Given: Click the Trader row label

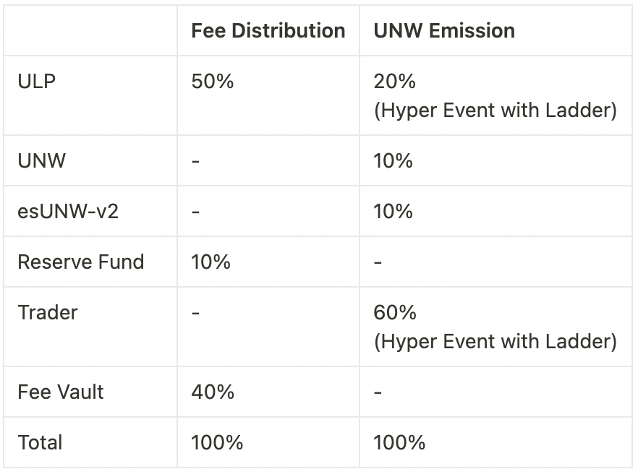Looking at the screenshot, I should pyautogui.click(x=48, y=312).
